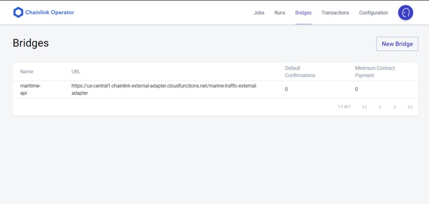
Task: Go to next page of bridges
Action: click(x=395, y=107)
